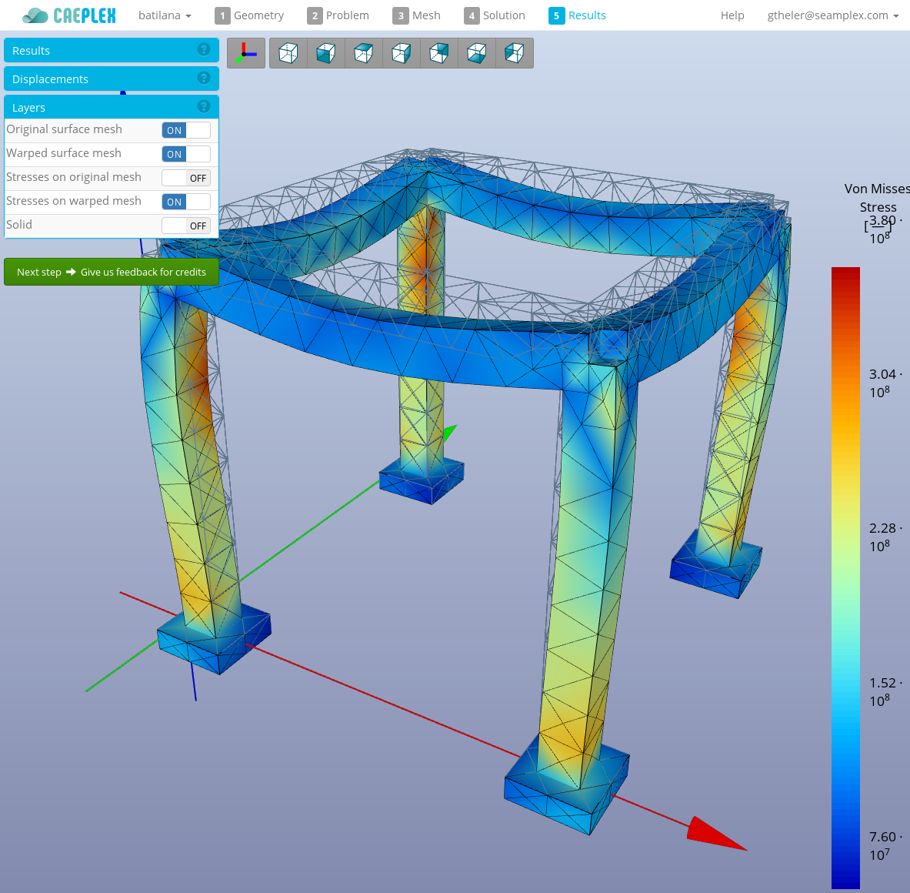910x893 pixels.
Task: Turn off Original surface mesh layer
Action: click(185, 130)
